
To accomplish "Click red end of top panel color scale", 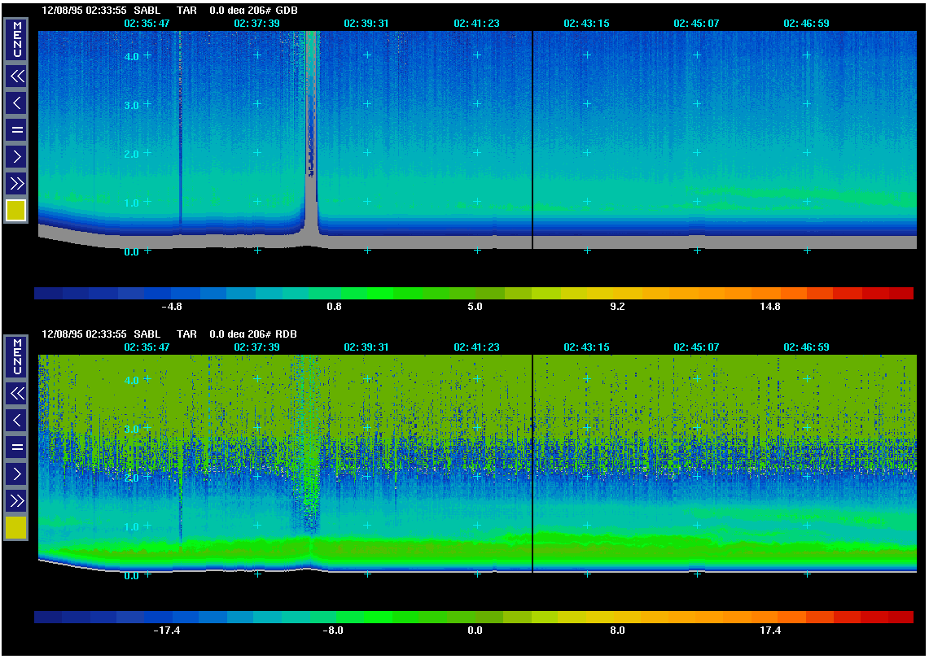I will tap(899, 293).
